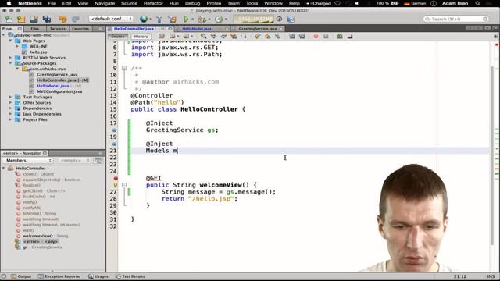Viewport: 500px width, 281px height.
Task: Click the browser globe icon in main toolbar
Action: click(144, 19)
